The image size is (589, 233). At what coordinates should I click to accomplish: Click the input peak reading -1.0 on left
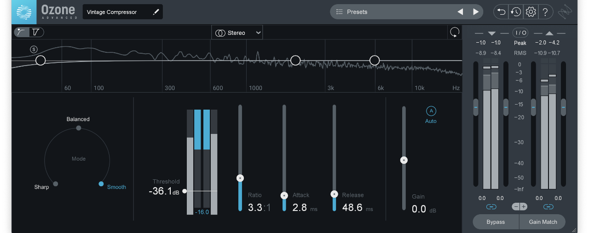tap(480, 43)
